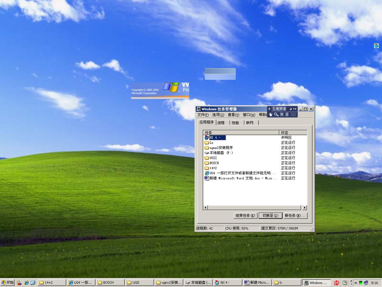The image size is (382, 287).
Task: Minimize the Windows 任务管理器 window
Action: coord(301,109)
